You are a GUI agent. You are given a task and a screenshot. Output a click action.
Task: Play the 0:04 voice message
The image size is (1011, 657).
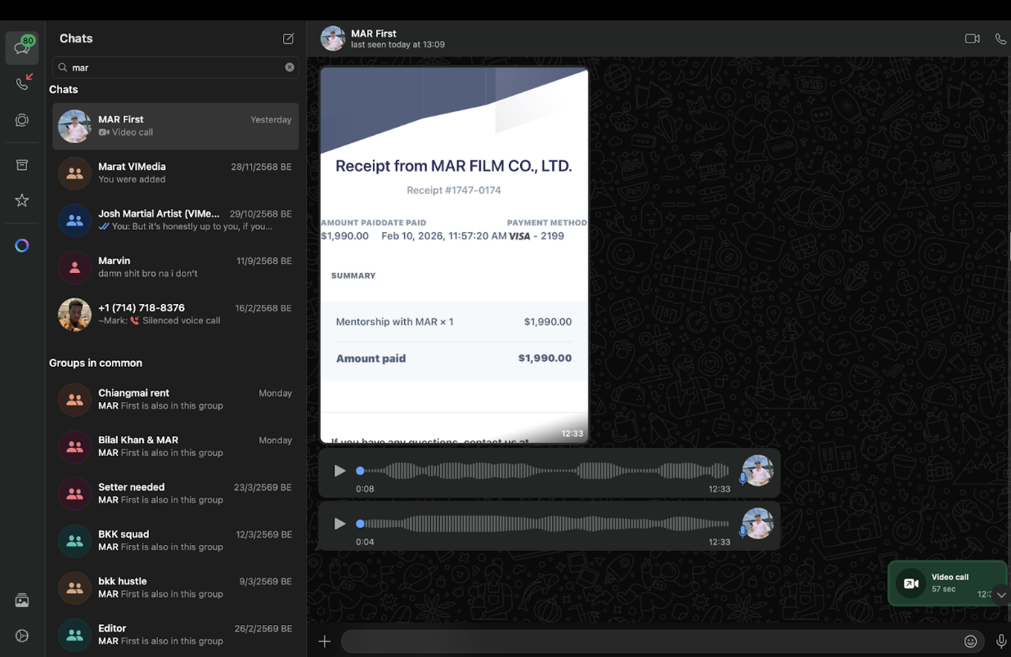pyautogui.click(x=339, y=524)
